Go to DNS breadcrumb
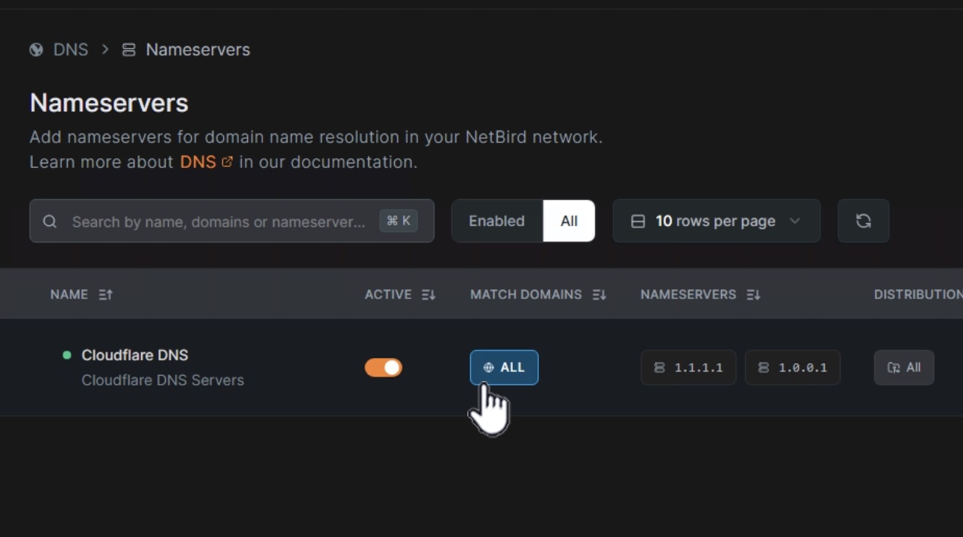Image resolution: width=963 pixels, height=537 pixels. point(71,50)
